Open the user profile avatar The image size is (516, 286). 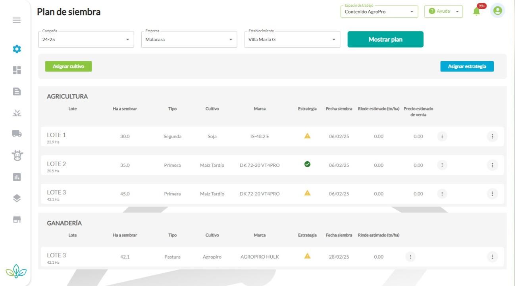(x=497, y=11)
